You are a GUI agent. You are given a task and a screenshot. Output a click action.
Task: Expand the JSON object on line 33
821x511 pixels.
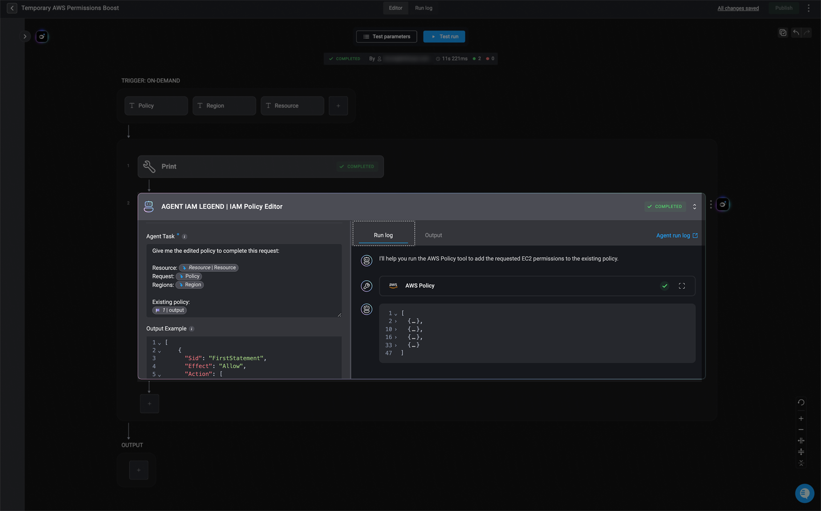(396, 345)
